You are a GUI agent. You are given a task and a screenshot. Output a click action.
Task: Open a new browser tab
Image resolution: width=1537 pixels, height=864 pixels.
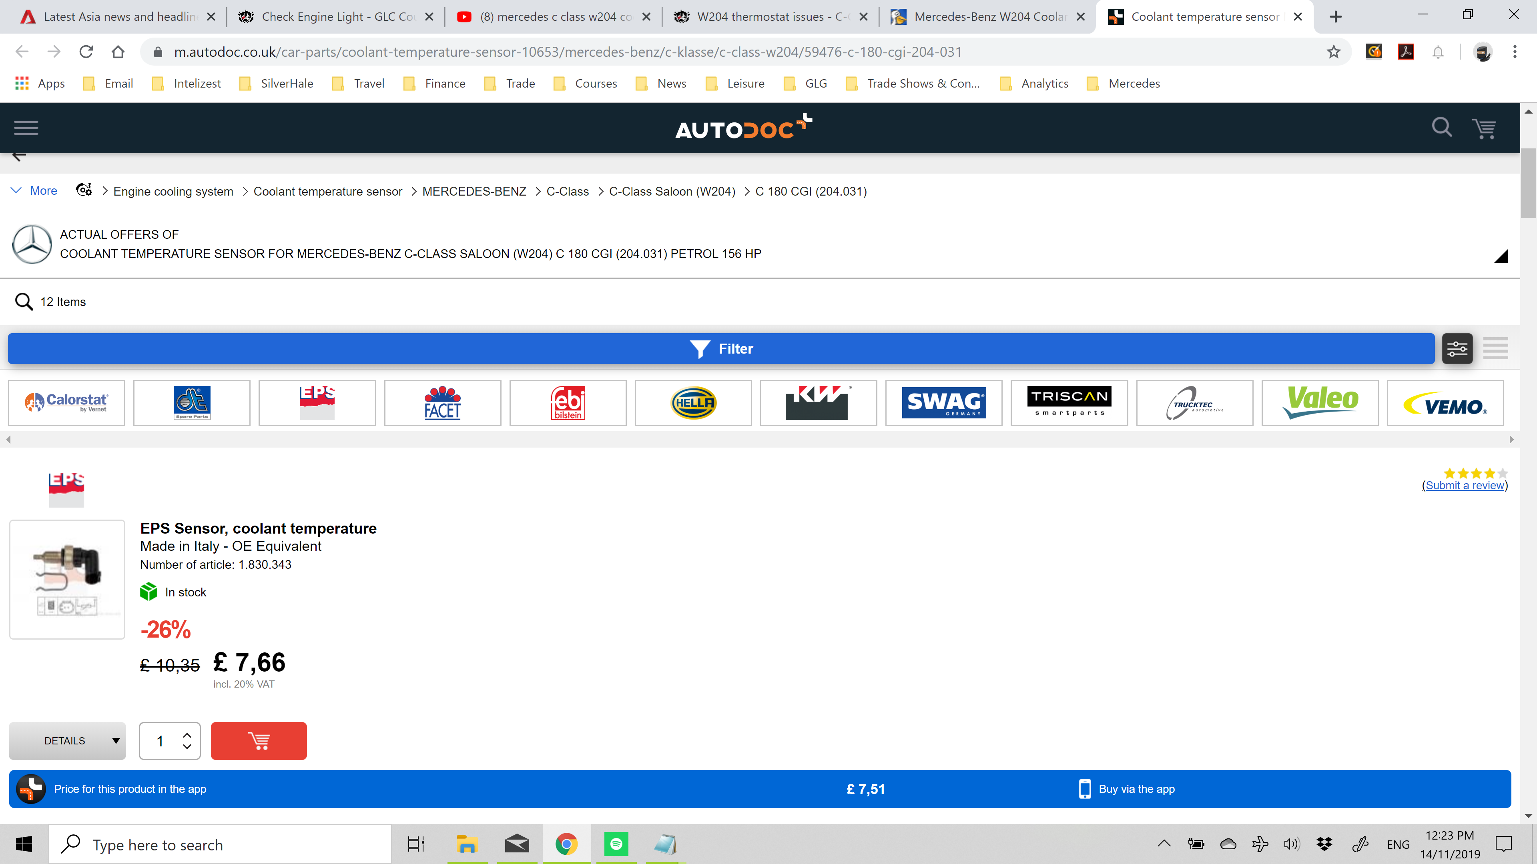coord(1336,17)
